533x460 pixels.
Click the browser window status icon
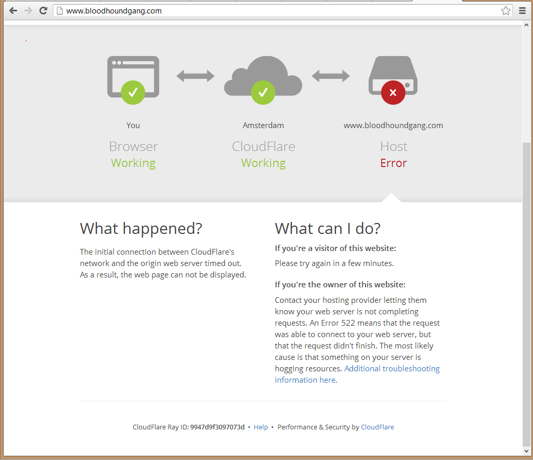coord(133,77)
